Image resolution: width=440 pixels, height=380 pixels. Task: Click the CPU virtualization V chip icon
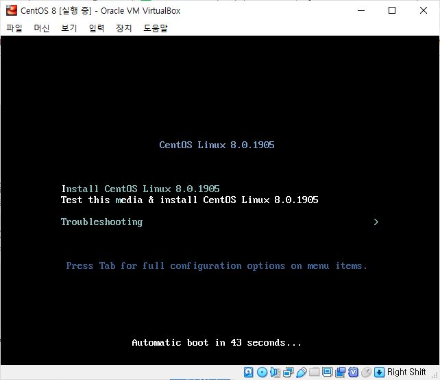coord(353,372)
